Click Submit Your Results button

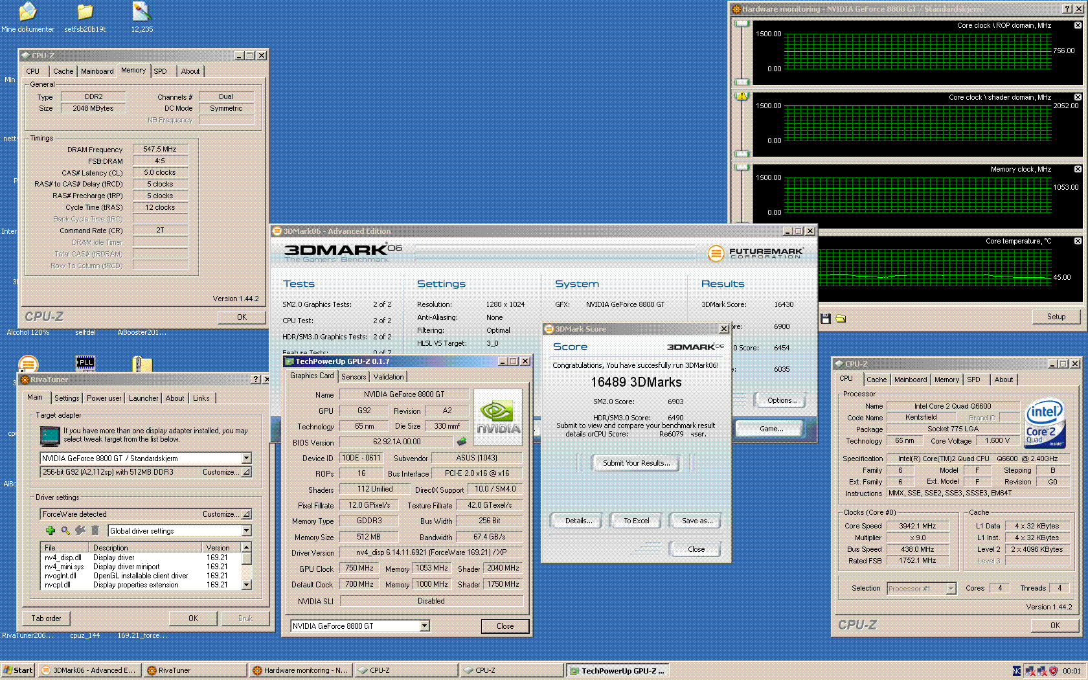click(x=636, y=463)
